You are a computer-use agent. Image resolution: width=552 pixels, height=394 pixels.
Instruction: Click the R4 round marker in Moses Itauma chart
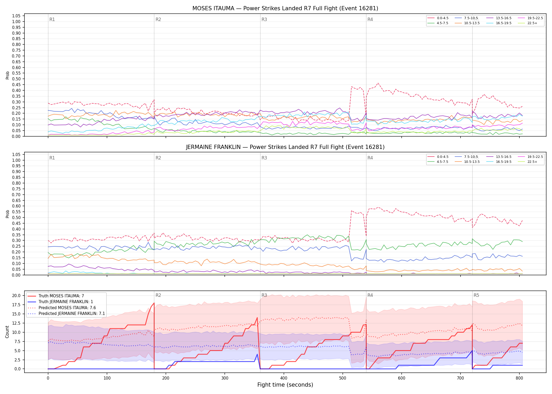click(x=370, y=20)
